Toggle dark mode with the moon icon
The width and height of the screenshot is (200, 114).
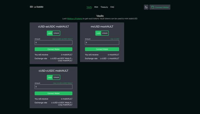[146, 7]
